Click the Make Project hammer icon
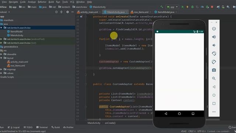Screen dimensions: 236x133 tap(162, 7)
